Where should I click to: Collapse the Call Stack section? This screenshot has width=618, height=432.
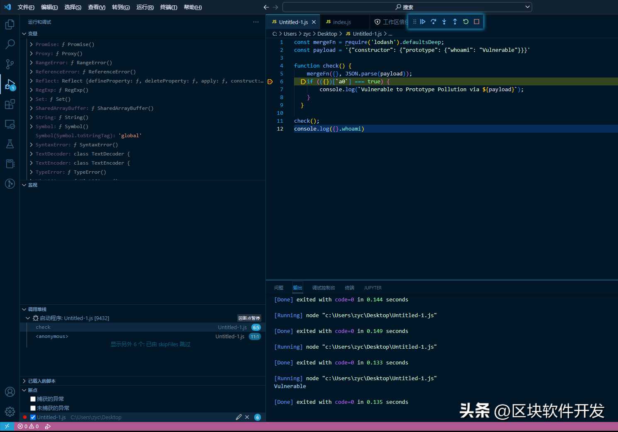click(x=24, y=309)
